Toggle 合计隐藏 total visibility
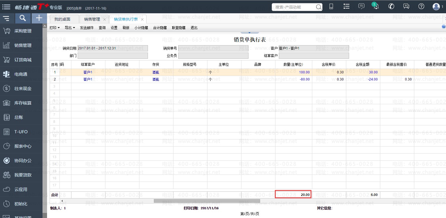Image resolution: width=446 pixels, height=218 pixels. pyautogui.click(x=160, y=28)
